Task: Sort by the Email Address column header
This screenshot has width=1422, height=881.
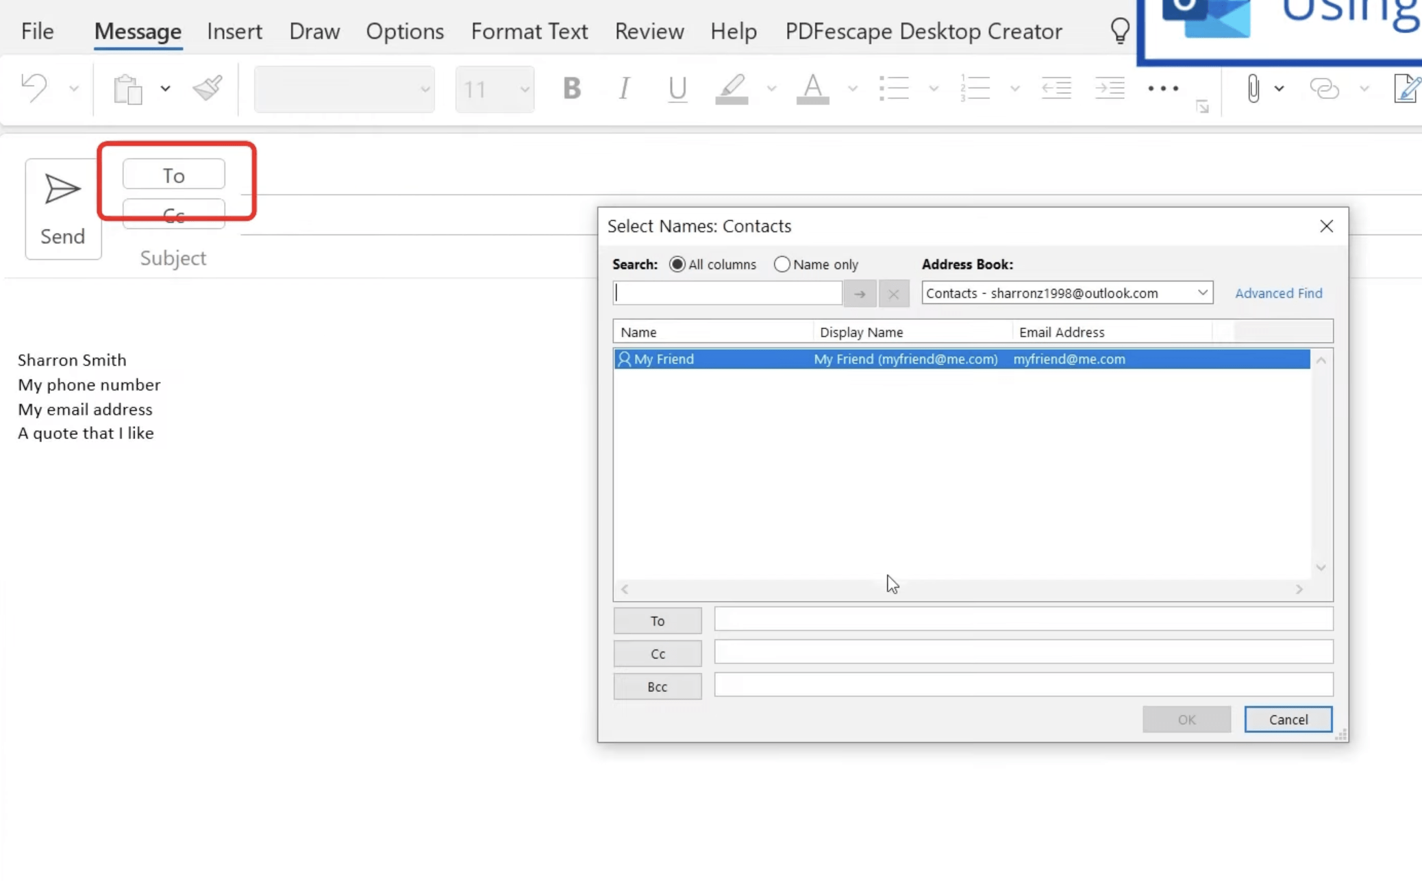Action: [1112, 332]
